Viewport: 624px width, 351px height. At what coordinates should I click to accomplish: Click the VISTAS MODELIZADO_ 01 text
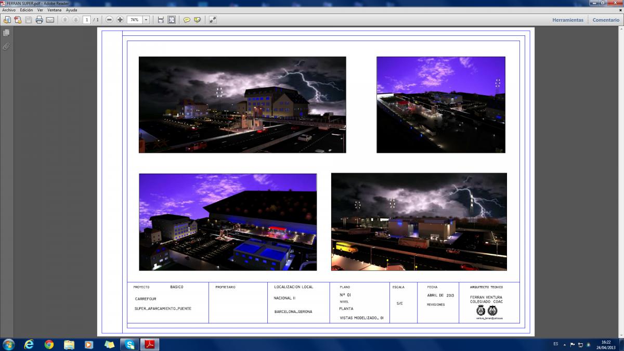pos(361,318)
